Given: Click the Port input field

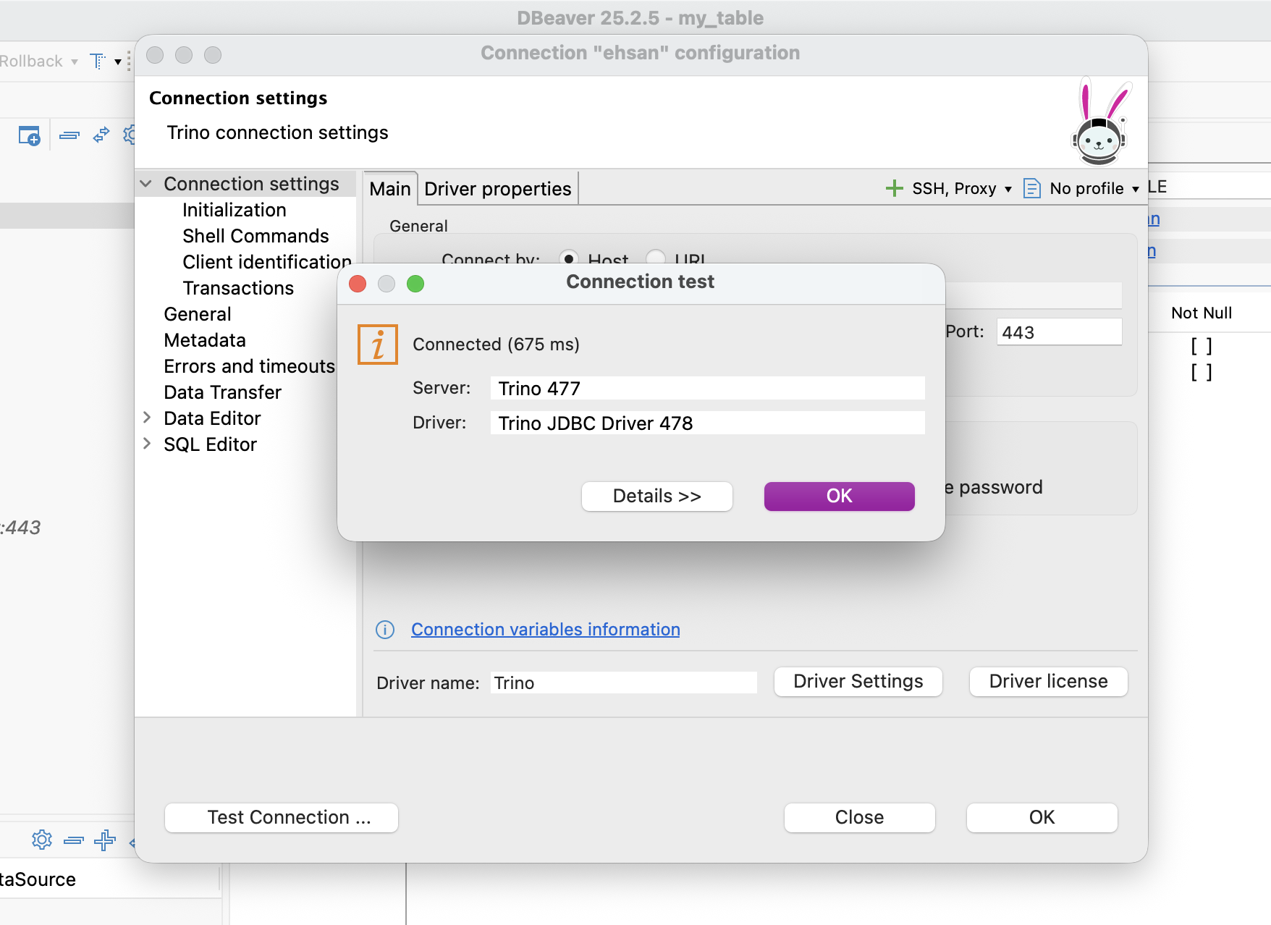Looking at the screenshot, I should [1058, 332].
